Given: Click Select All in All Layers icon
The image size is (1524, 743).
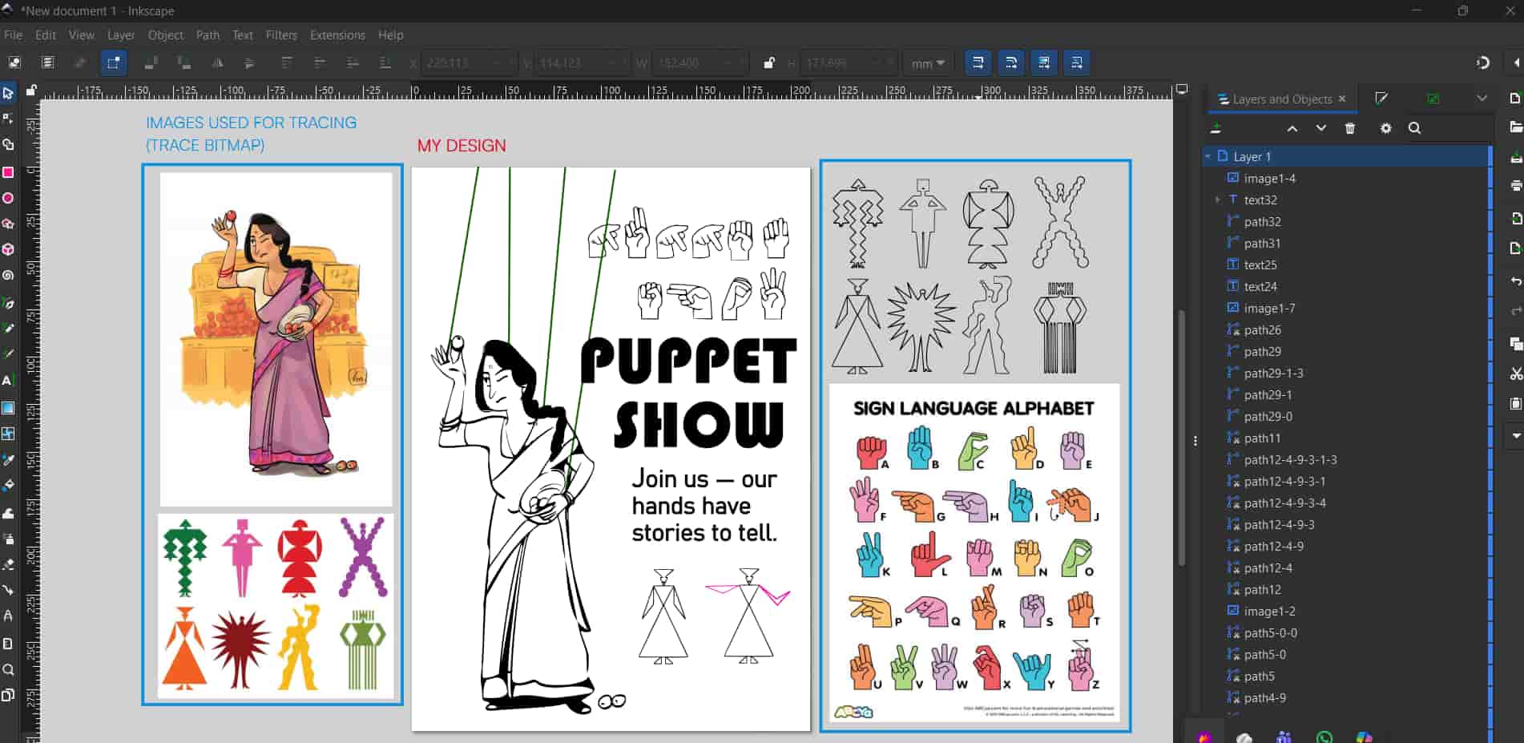Looking at the screenshot, I should tap(47, 63).
